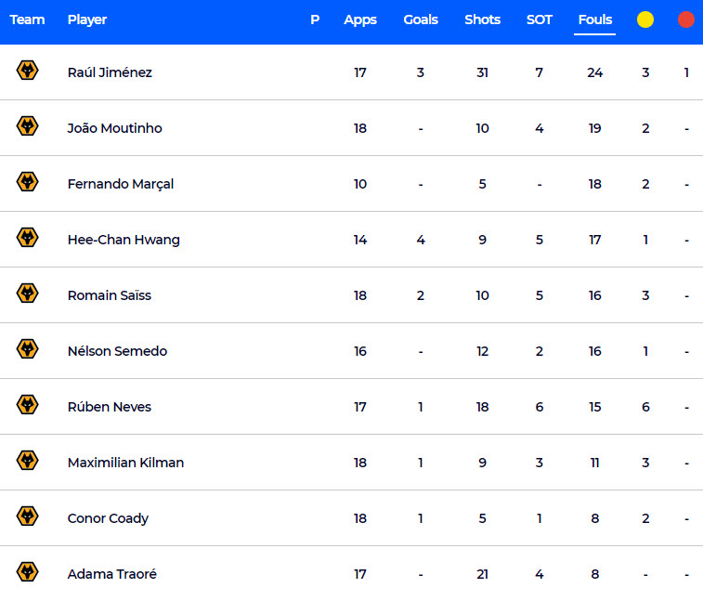
Task: Sort table by SOT column
Action: click(540, 20)
